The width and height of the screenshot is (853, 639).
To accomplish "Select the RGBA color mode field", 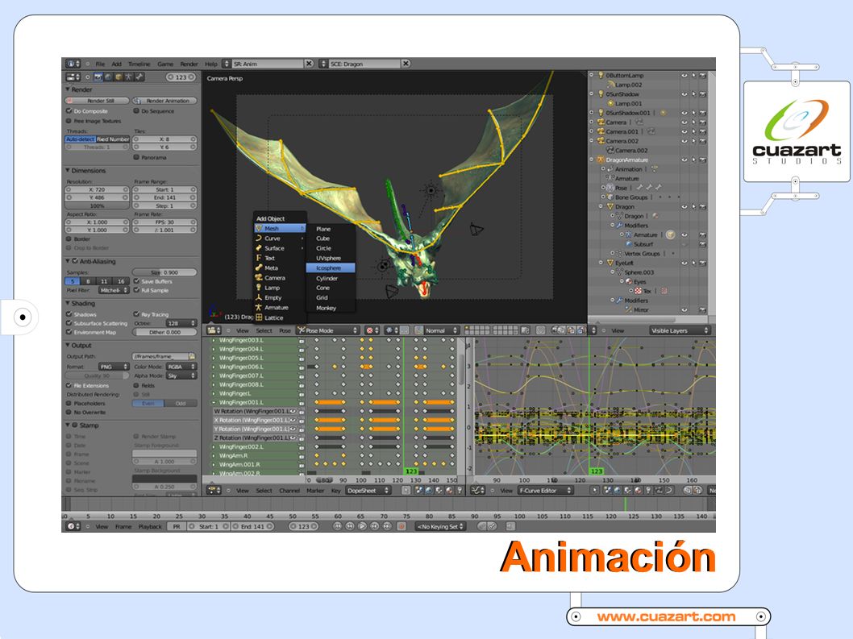I will coord(181,367).
